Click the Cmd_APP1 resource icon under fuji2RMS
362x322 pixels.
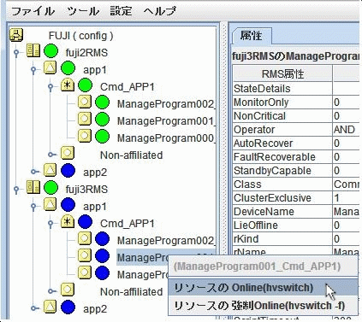pos(68,85)
